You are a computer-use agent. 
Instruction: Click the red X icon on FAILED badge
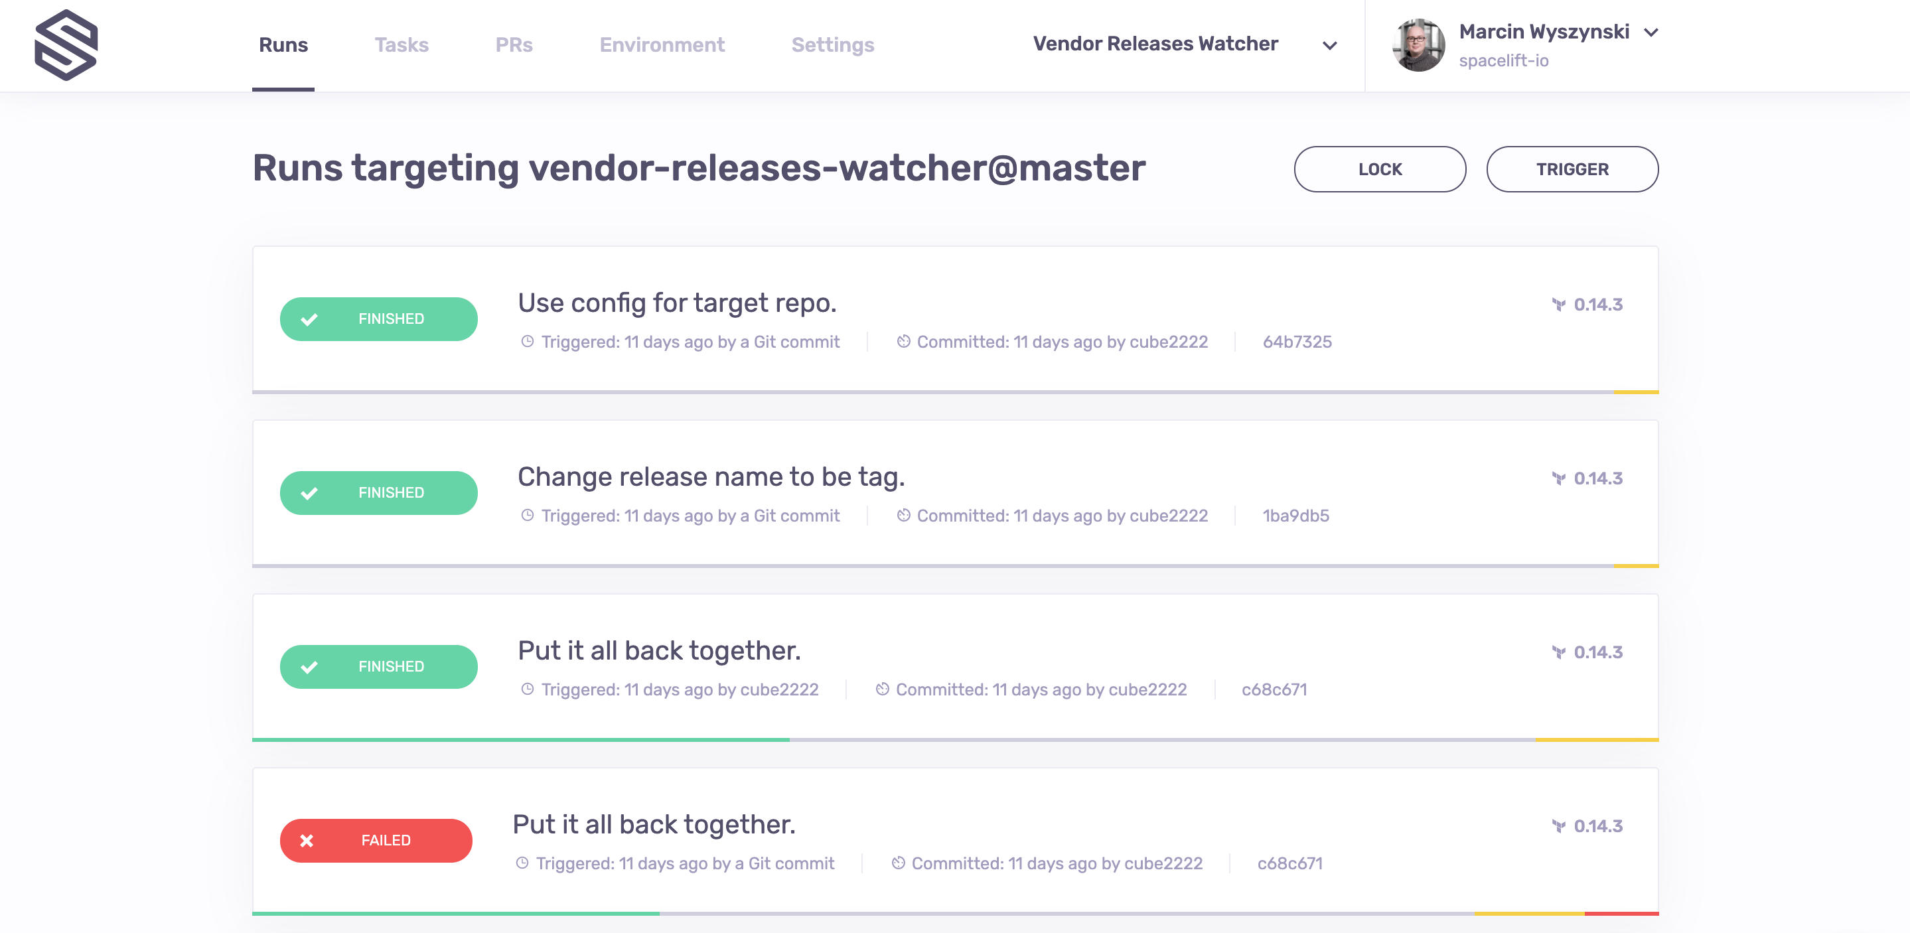(307, 840)
